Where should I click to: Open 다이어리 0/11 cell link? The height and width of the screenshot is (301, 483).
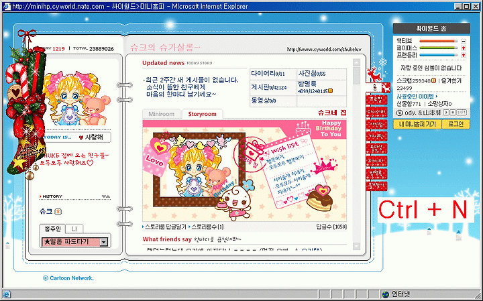(x=268, y=74)
